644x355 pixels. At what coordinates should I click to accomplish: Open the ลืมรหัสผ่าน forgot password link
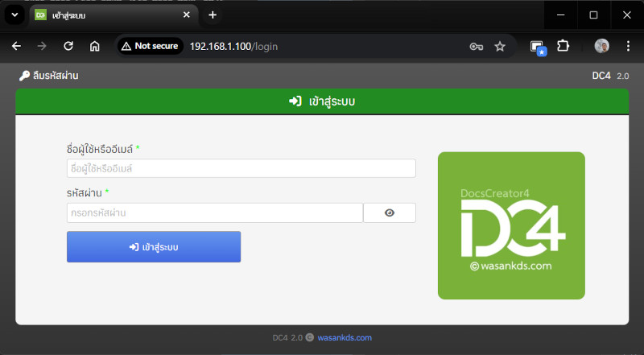[x=49, y=76]
